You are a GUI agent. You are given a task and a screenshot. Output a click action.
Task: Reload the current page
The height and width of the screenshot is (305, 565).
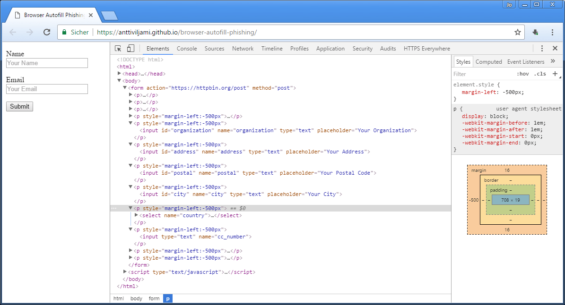[x=47, y=33]
